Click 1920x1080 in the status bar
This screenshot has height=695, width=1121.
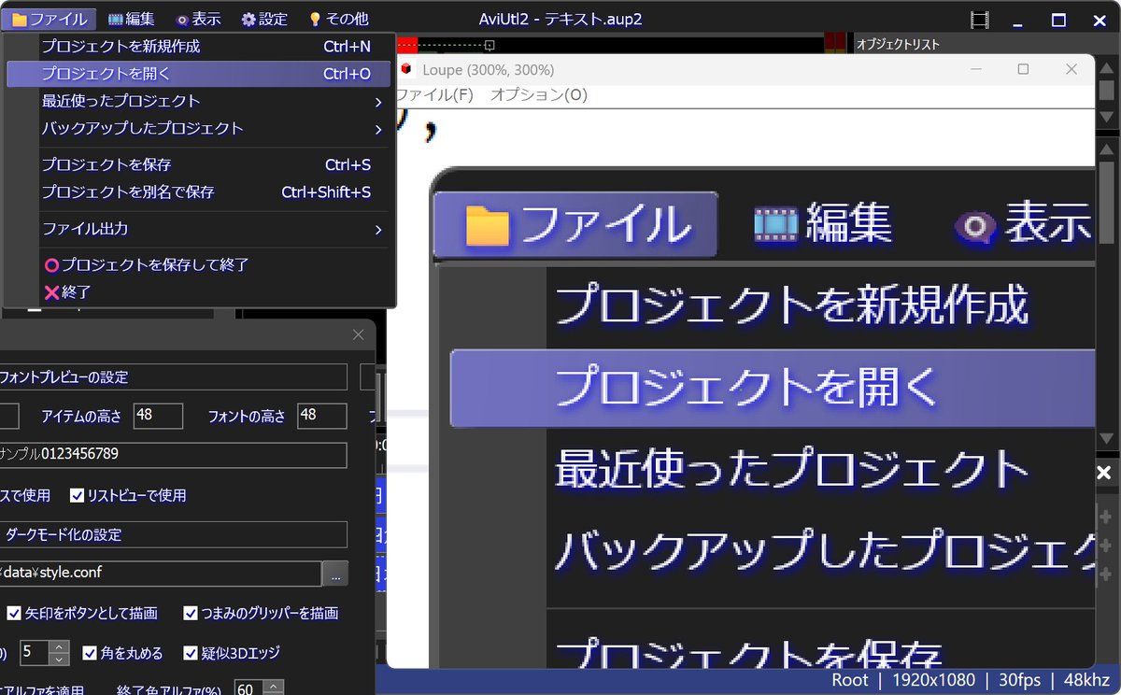click(x=933, y=680)
